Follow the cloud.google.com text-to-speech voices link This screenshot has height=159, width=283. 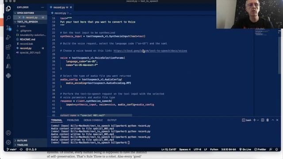coord(150,51)
